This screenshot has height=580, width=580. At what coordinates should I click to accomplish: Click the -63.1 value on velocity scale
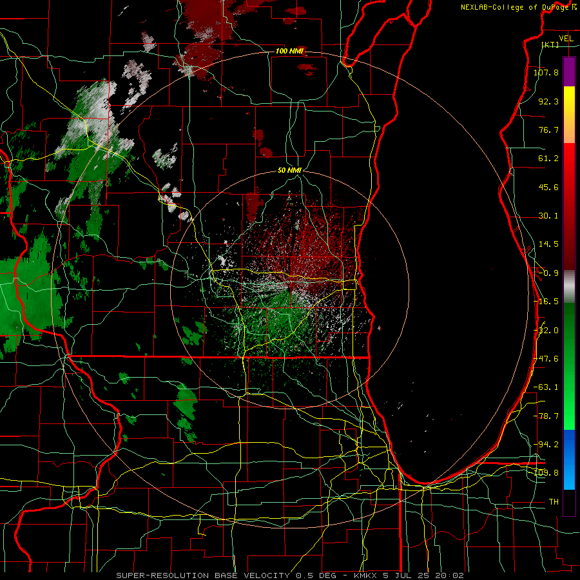pyautogui.click(x=546, y=387)
